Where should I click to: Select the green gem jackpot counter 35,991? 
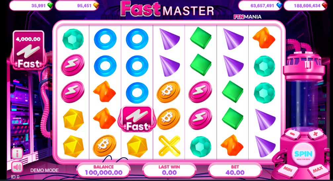click(31, 6)
